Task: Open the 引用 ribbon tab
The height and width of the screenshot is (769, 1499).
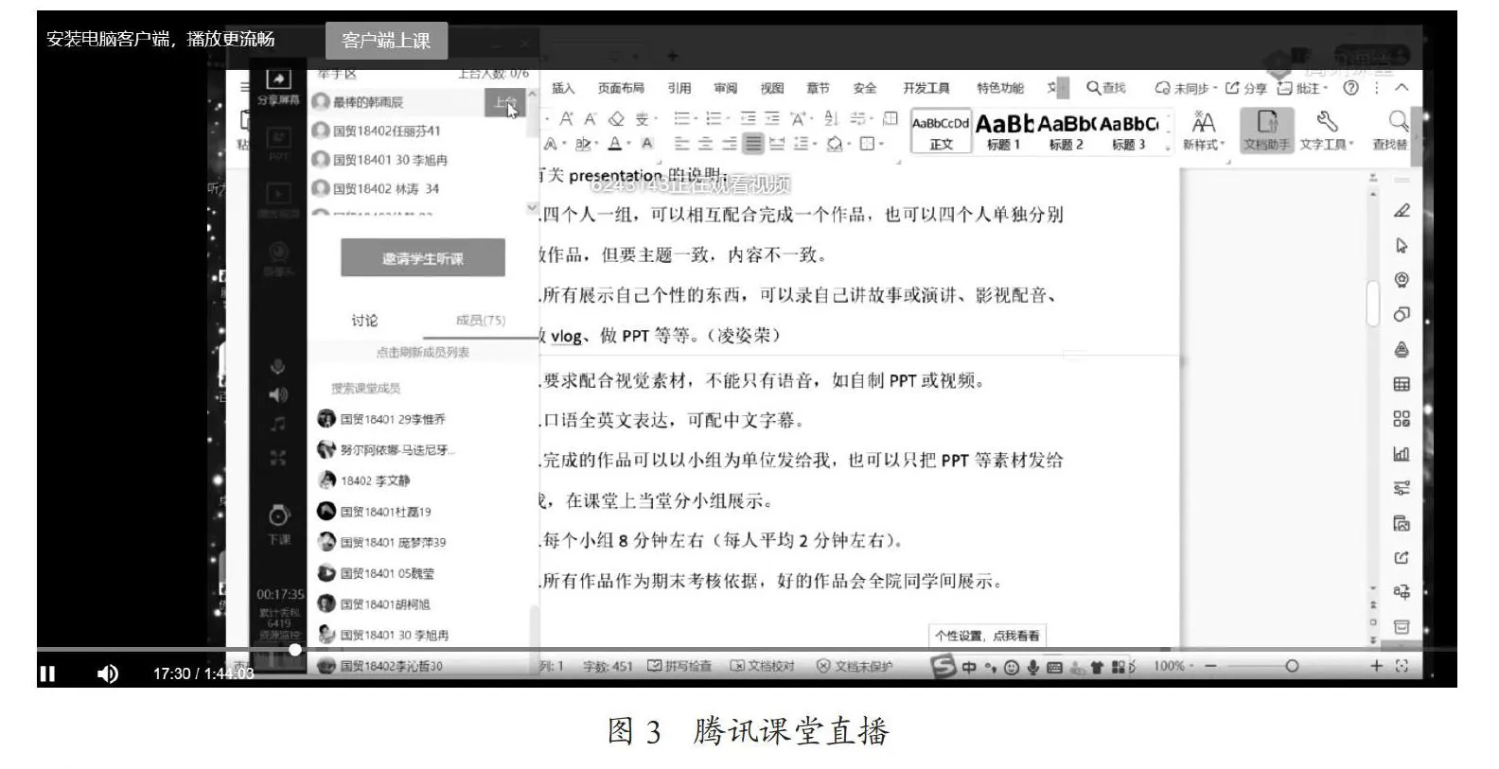Action: 679,88
